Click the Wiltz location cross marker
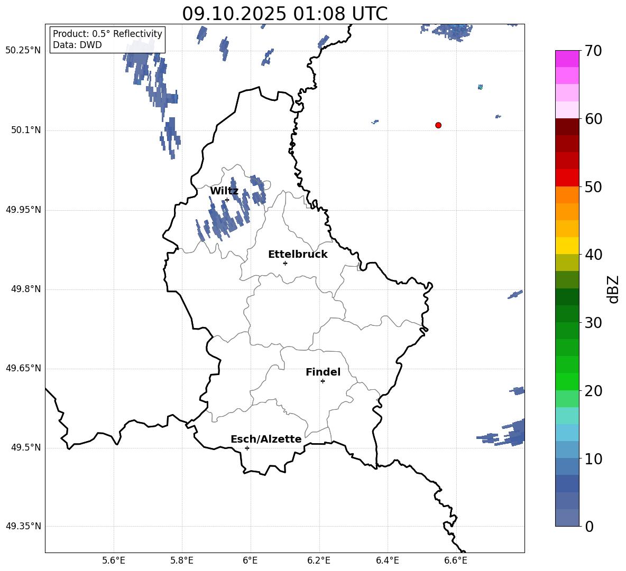Image resolution: width=626 pixels, height=571 pixels. pos(227,200)
